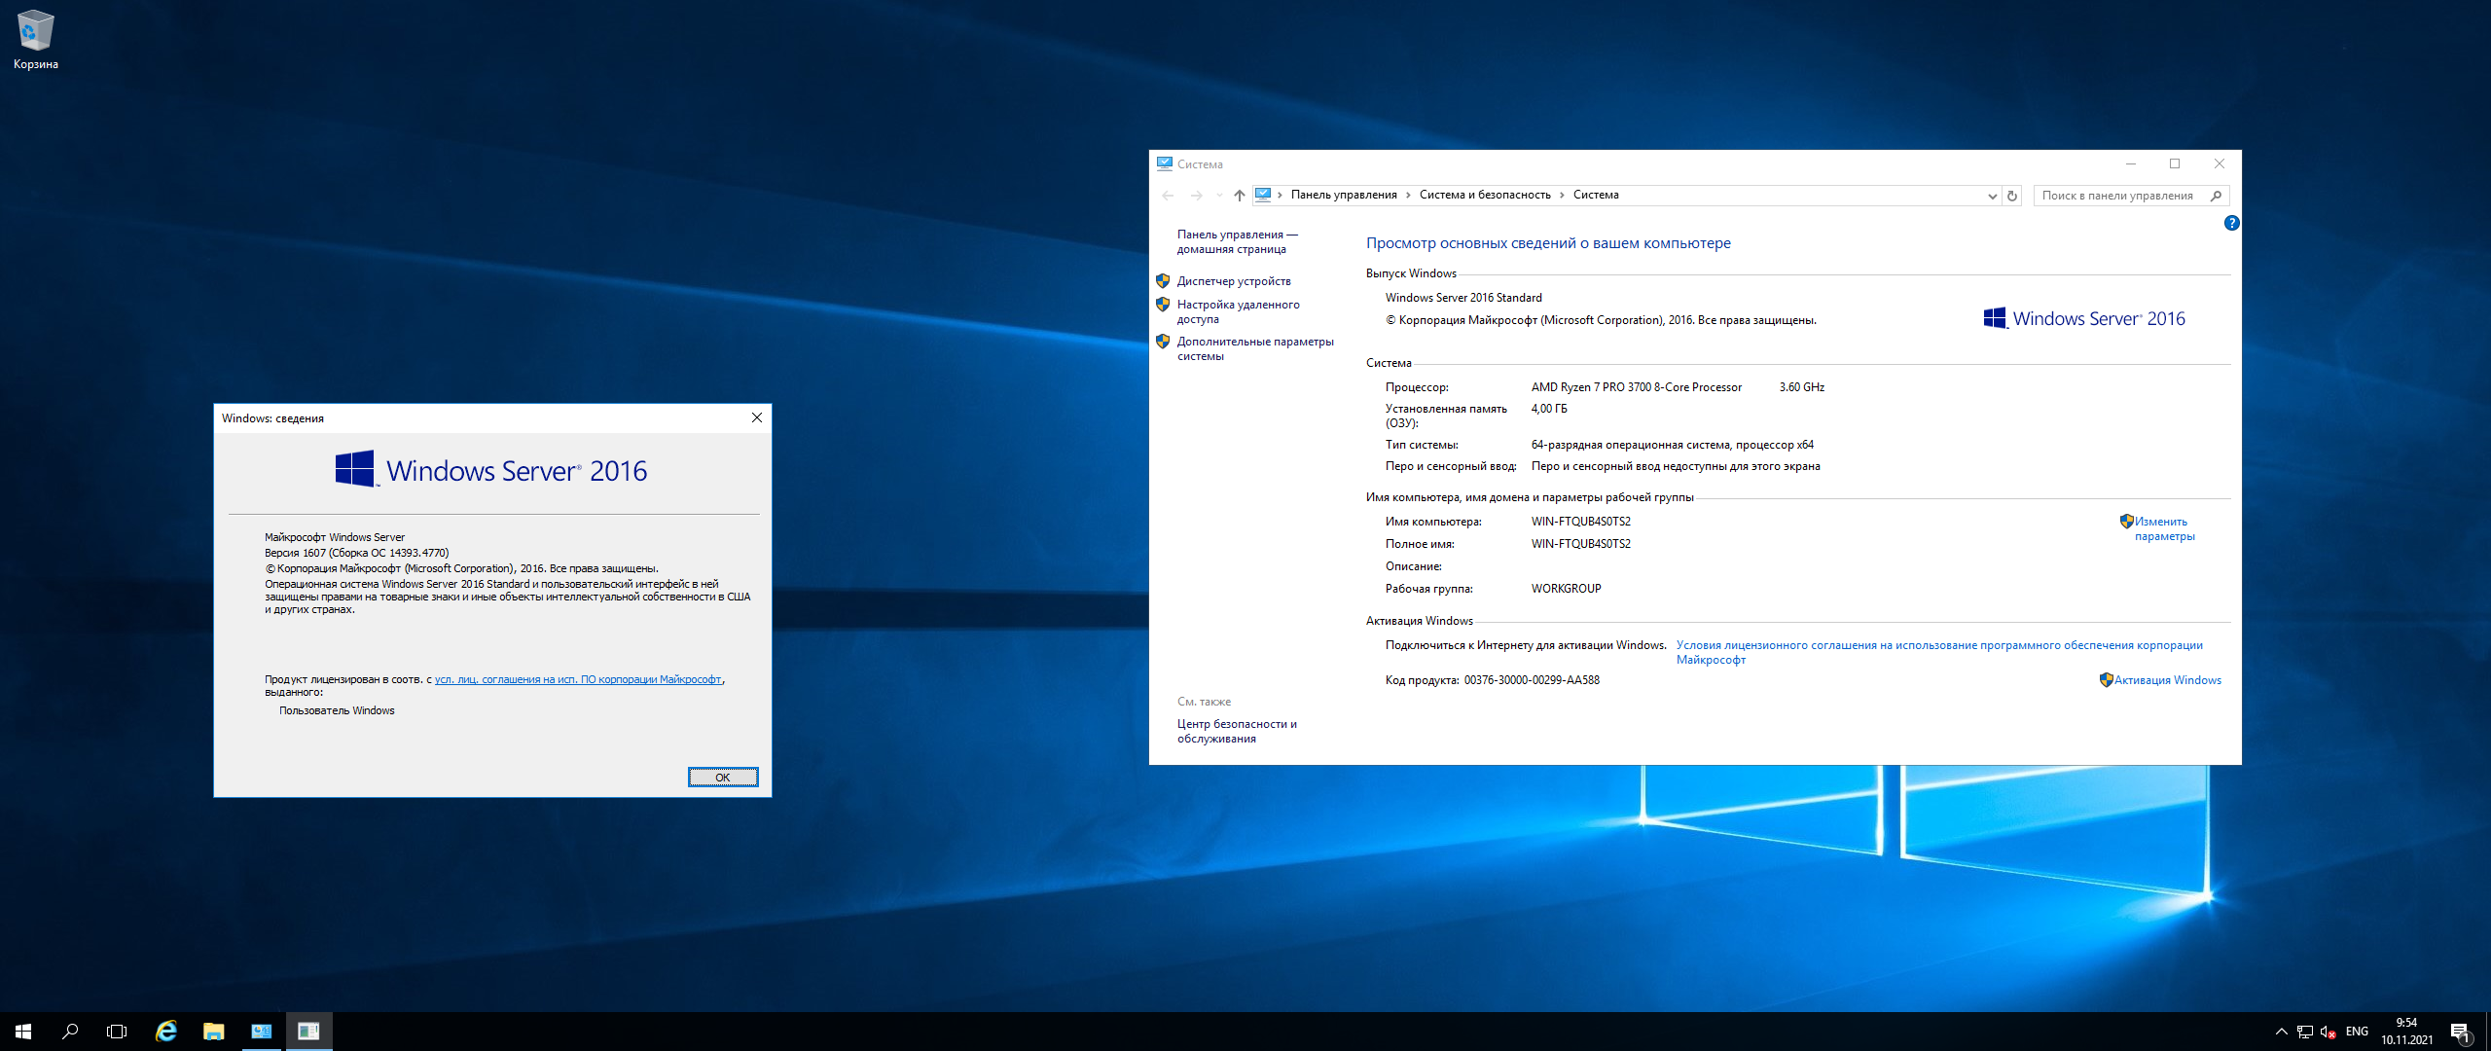This screenshot has width=2491, height=1051.
Task: Click OK in the Windows: сведения dialog
Action: point(723,777)
